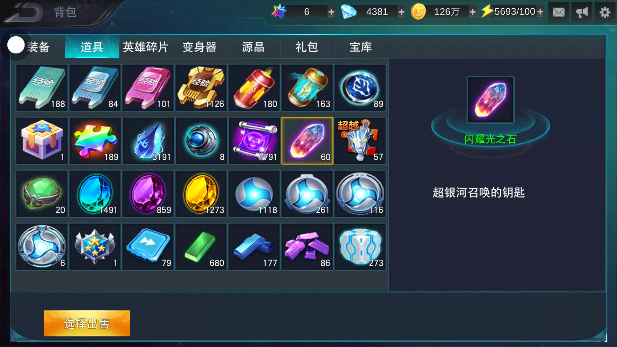Screen dimensions: 617x347
Task: Click the 闪耀光之石 item preview thumbnail
Action: pyautogui.click(x=490, y=100)
